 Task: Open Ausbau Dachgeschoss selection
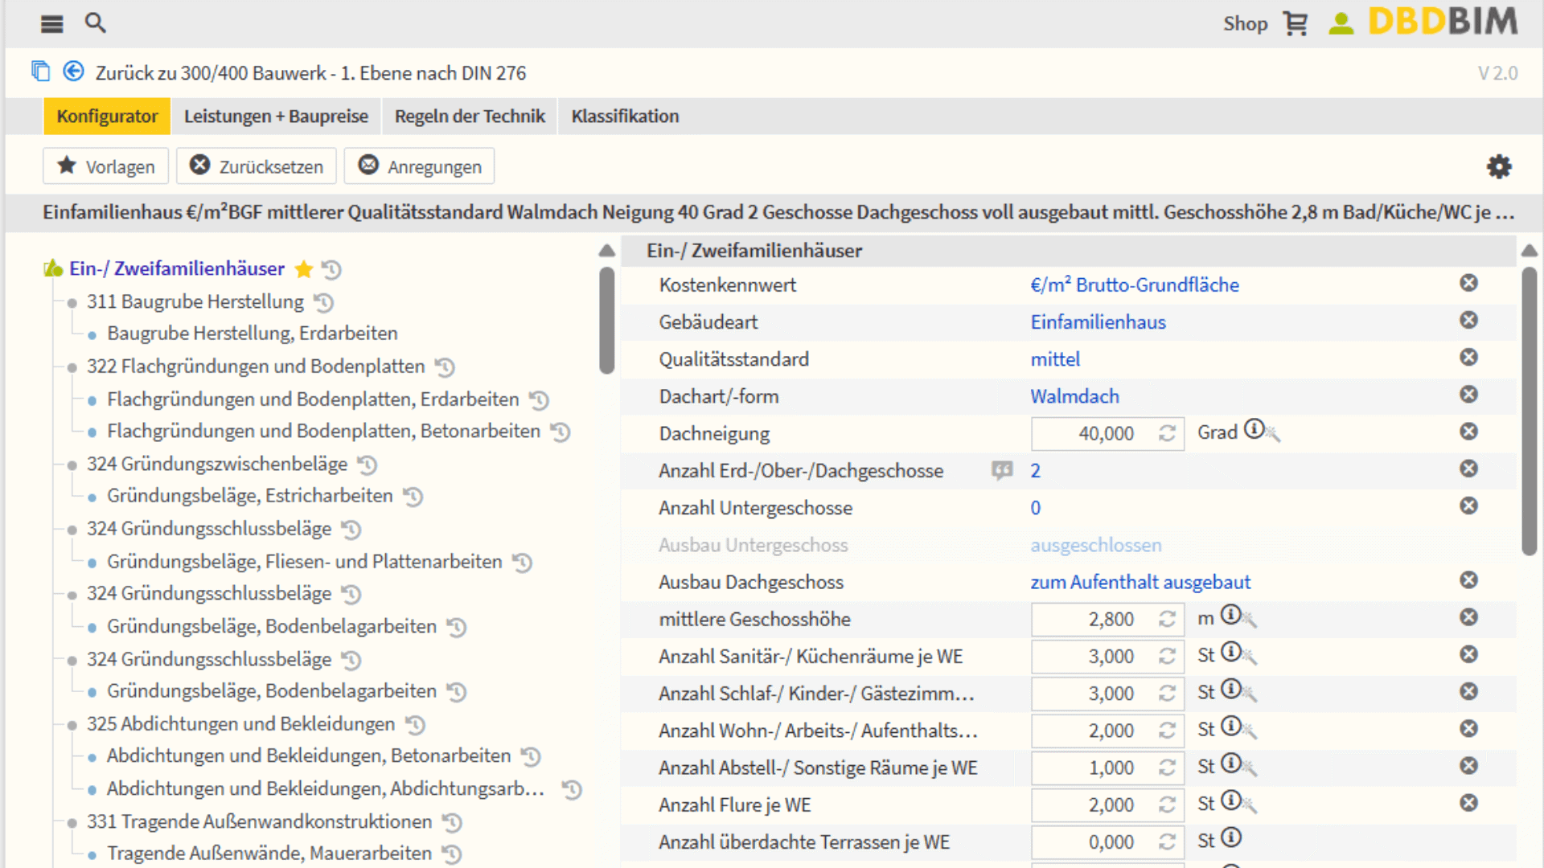[1140, 582]
